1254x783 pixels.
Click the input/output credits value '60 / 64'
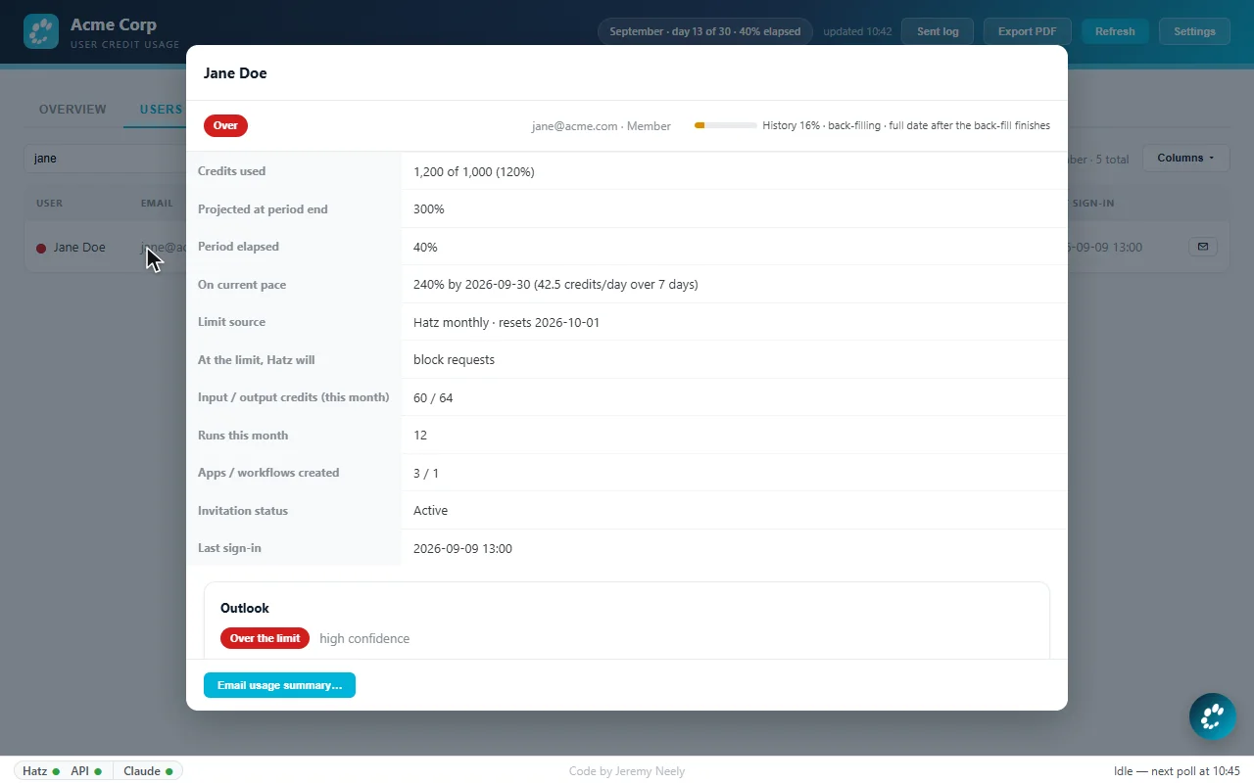tap(433, 398)
